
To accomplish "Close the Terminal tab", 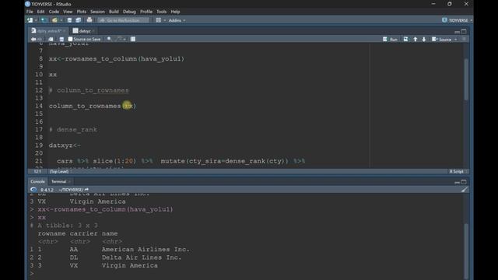I will pyautogui.click(x=69, y=181).
